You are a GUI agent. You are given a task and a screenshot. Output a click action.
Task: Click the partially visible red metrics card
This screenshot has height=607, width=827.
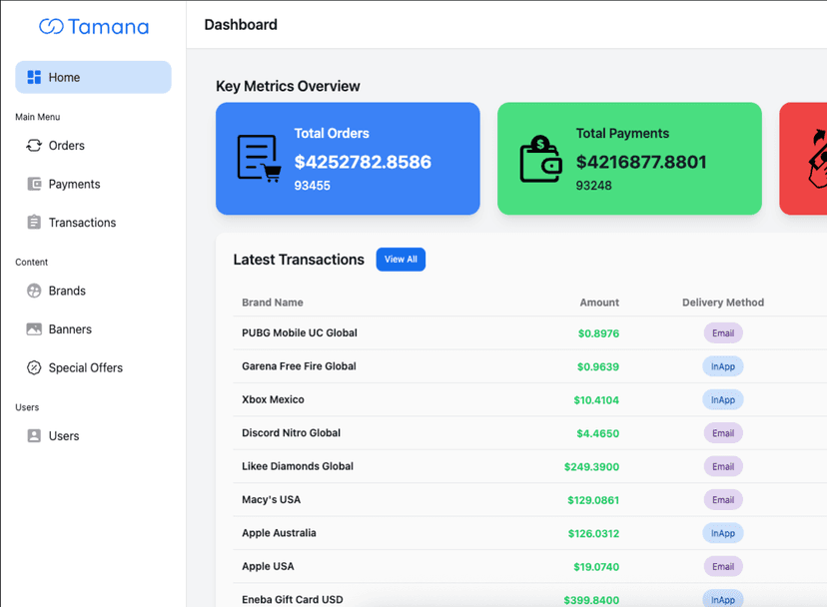[x=804, y=159]
